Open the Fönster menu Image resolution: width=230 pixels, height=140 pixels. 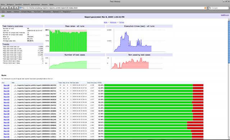pos(45,5)
